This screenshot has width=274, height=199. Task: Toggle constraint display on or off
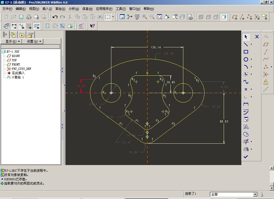(x=22, y=26)
